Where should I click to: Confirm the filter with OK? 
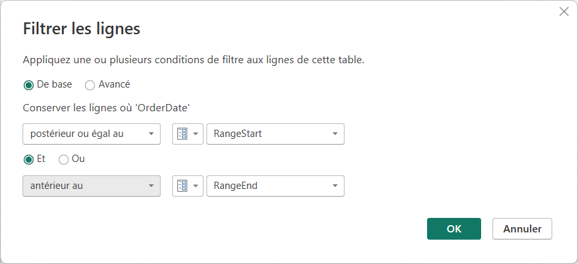(453, 229)
